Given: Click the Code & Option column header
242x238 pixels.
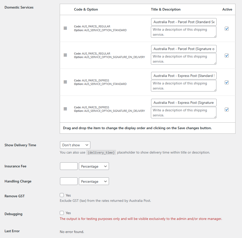Looking at the screenshot, I should tap(86, 10).
